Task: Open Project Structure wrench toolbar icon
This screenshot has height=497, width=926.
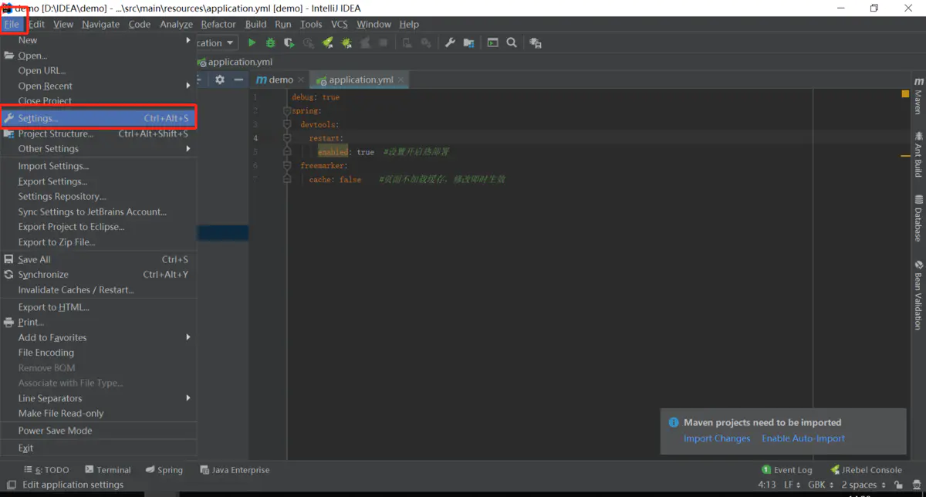Action: tap(451, 43)
